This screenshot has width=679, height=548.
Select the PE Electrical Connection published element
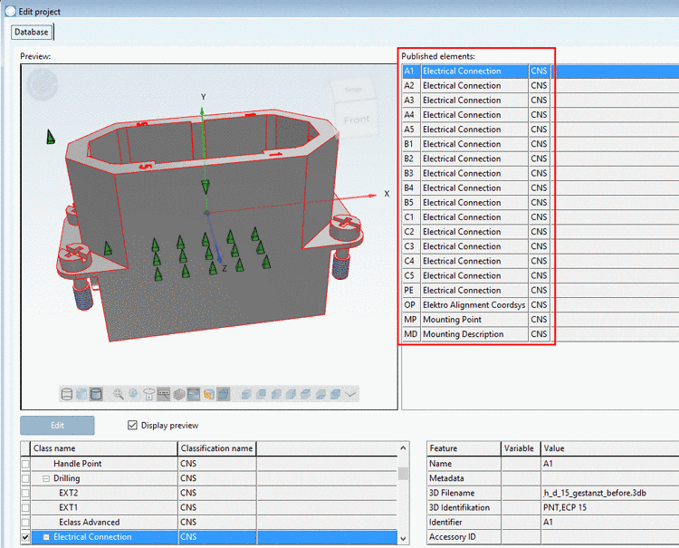475,291
